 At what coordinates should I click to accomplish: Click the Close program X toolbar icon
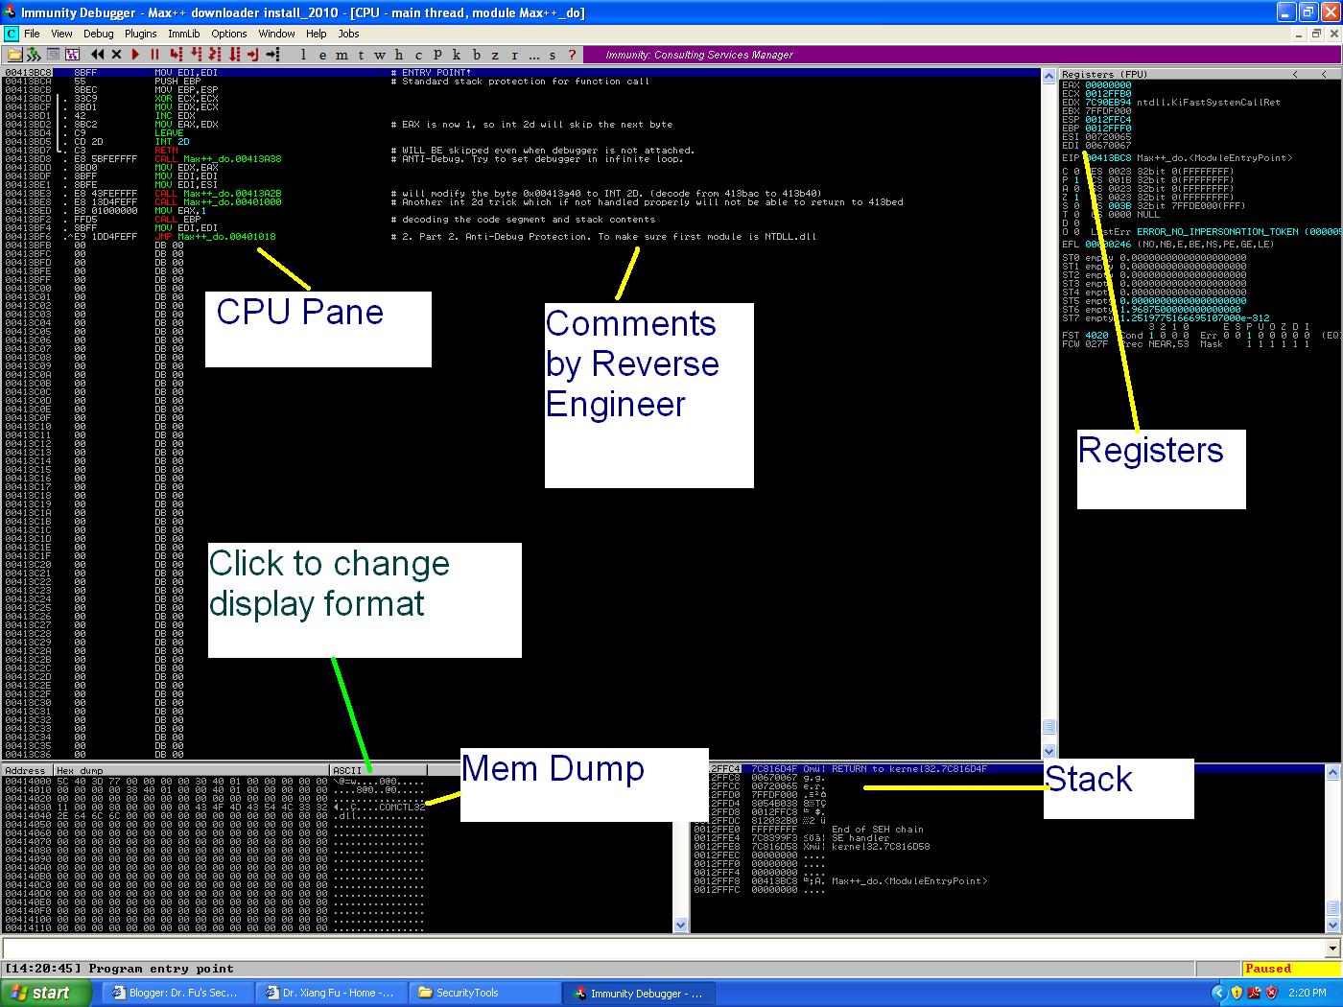click(x=116, y=55)
